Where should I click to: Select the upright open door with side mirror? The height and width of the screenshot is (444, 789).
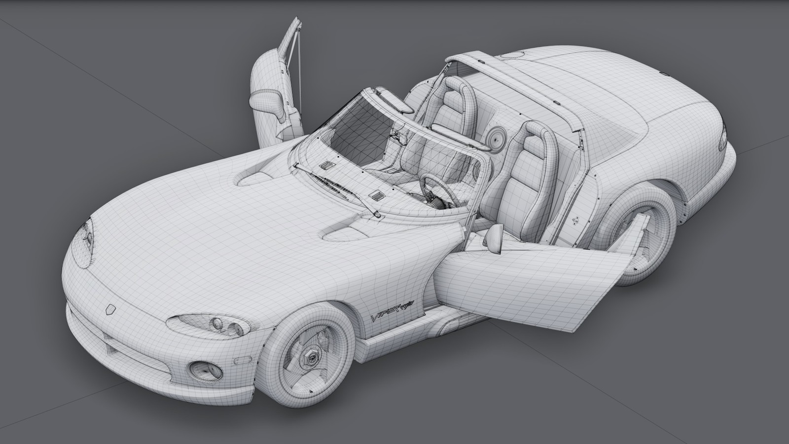pos(276,84)
